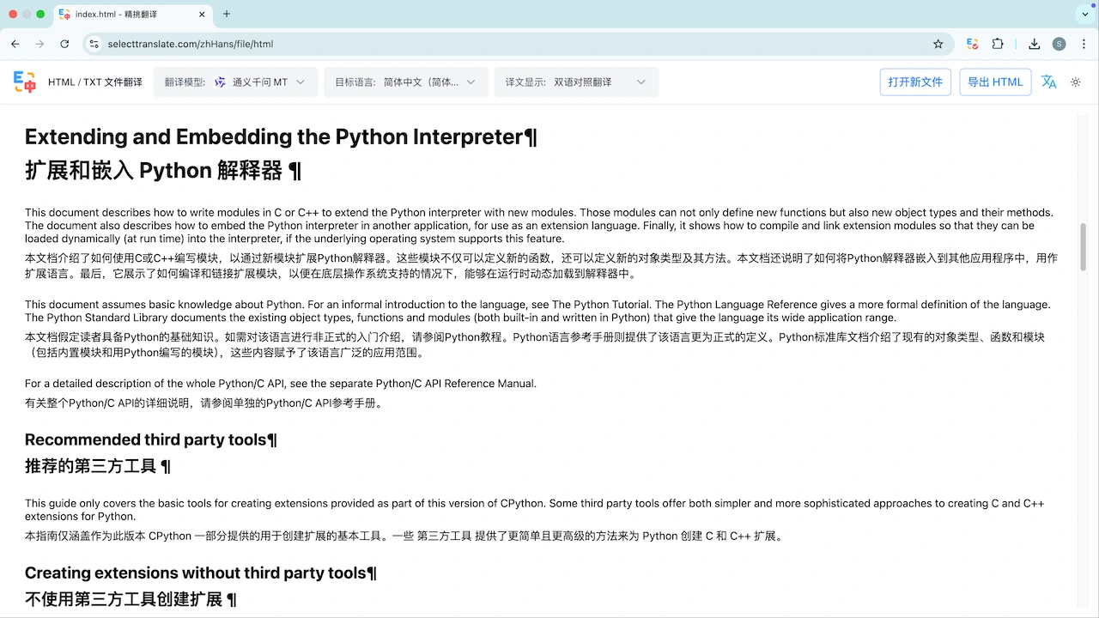Open the 译文显示 display mode dropdown
Screen dimensions: 1099x618
[x=575, y=82]
